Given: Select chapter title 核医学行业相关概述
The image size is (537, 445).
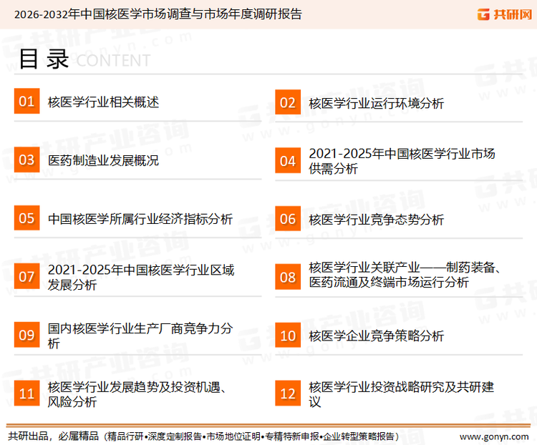Looking at the screenshot, I should tap(103, 102).
